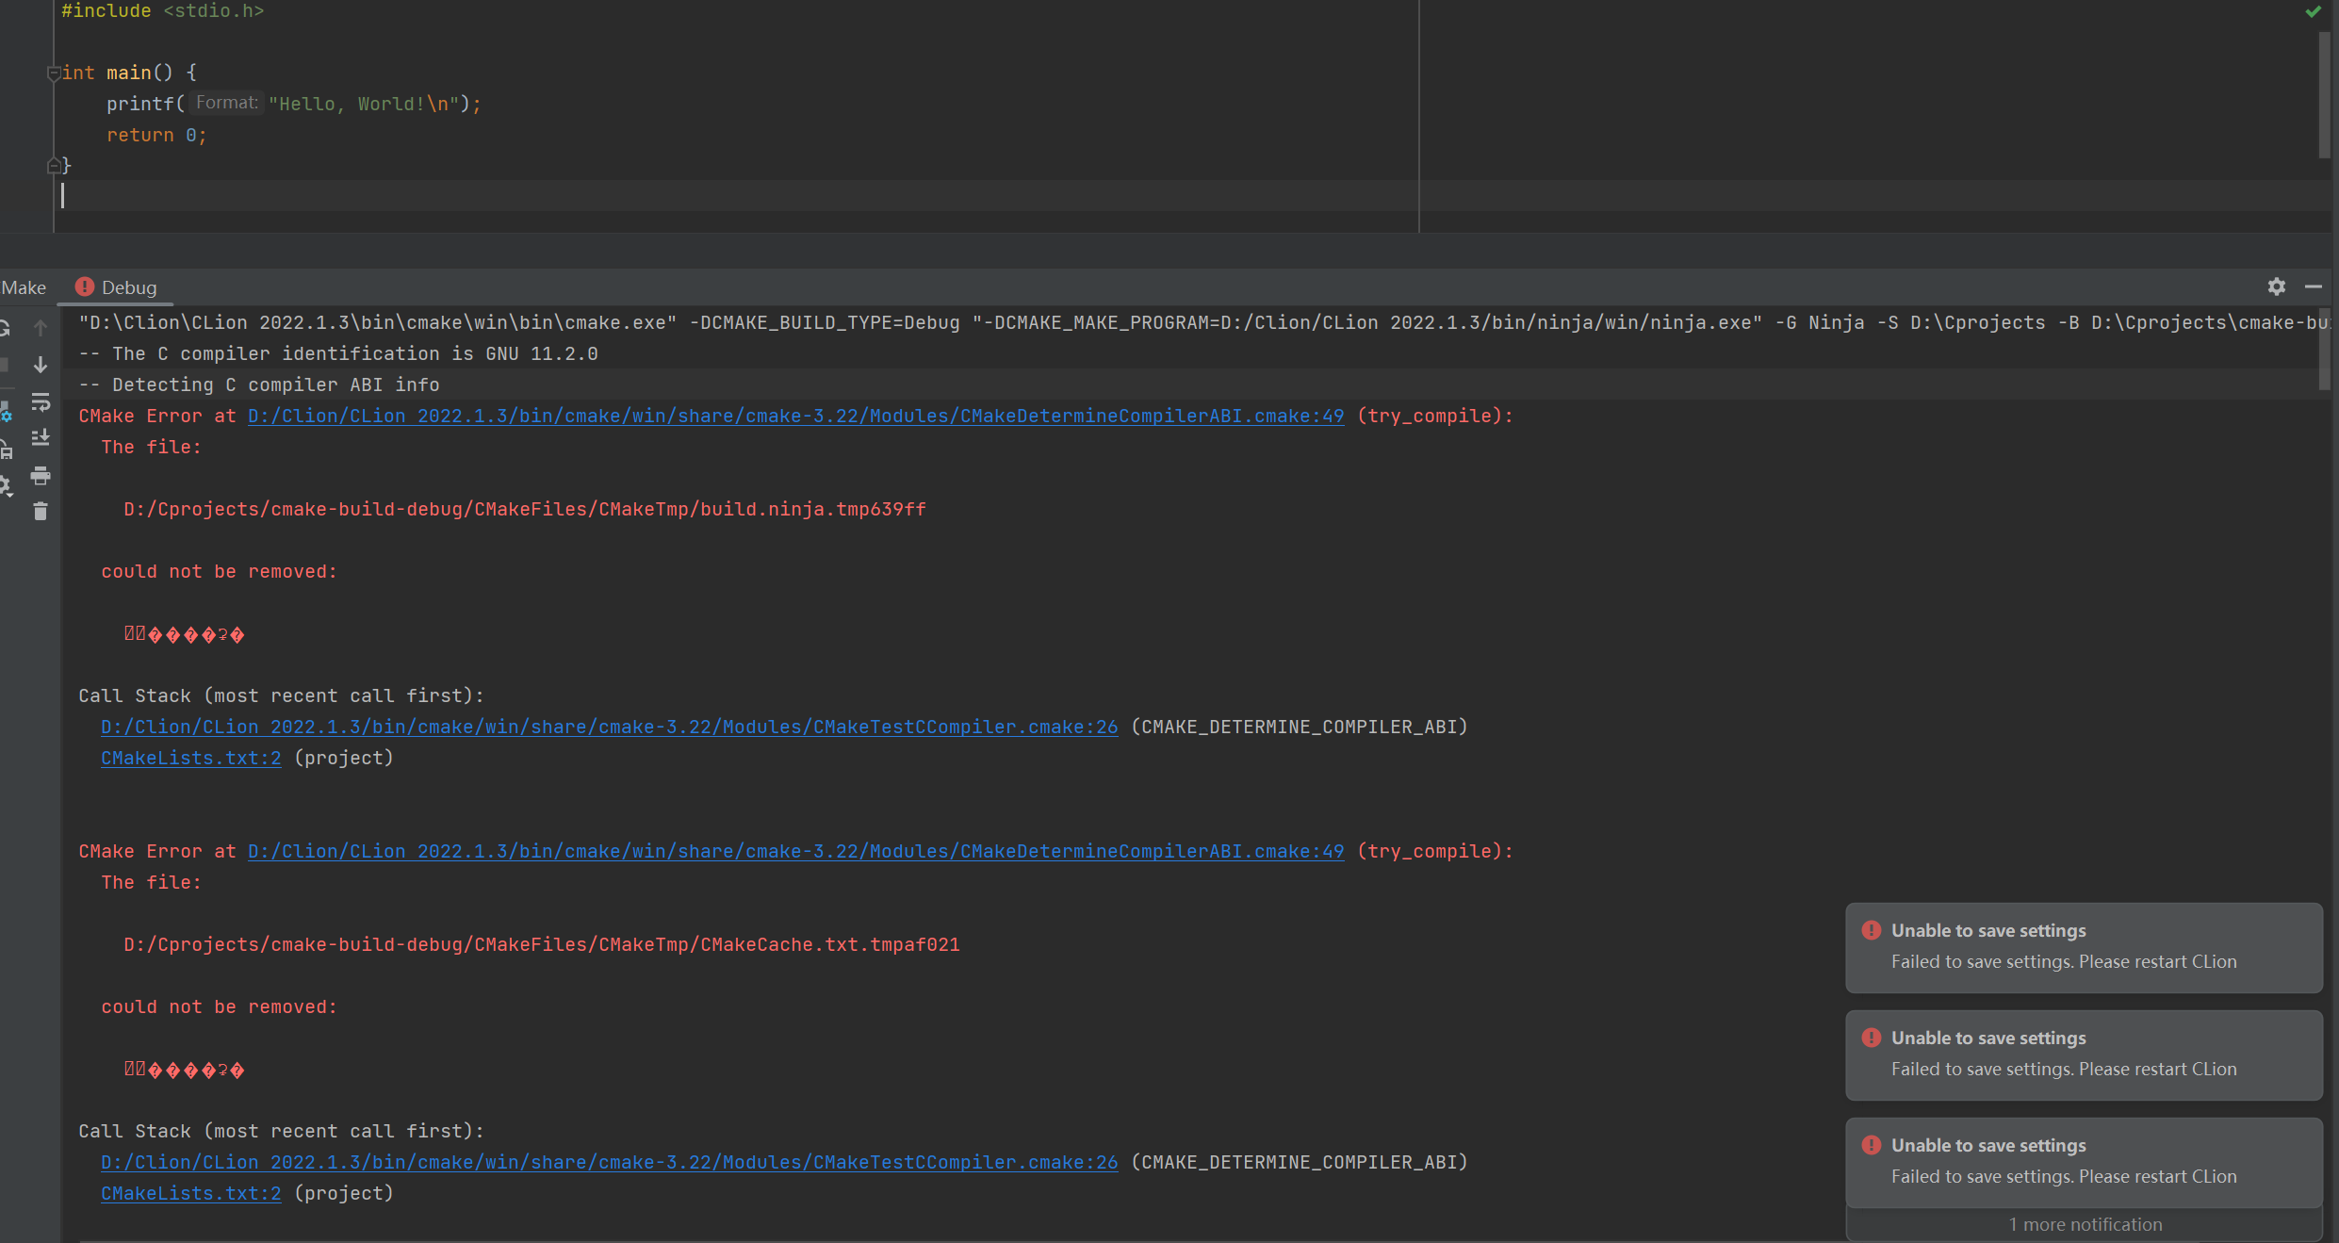Toggle scroll to end of output
Screen dimensions: 2339x1243
click(41, 438)
